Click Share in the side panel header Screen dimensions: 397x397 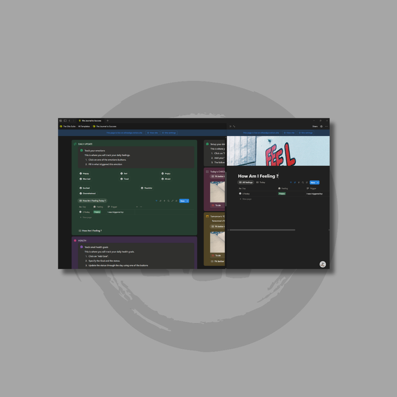pyautogui.click(x=315, y=126)
